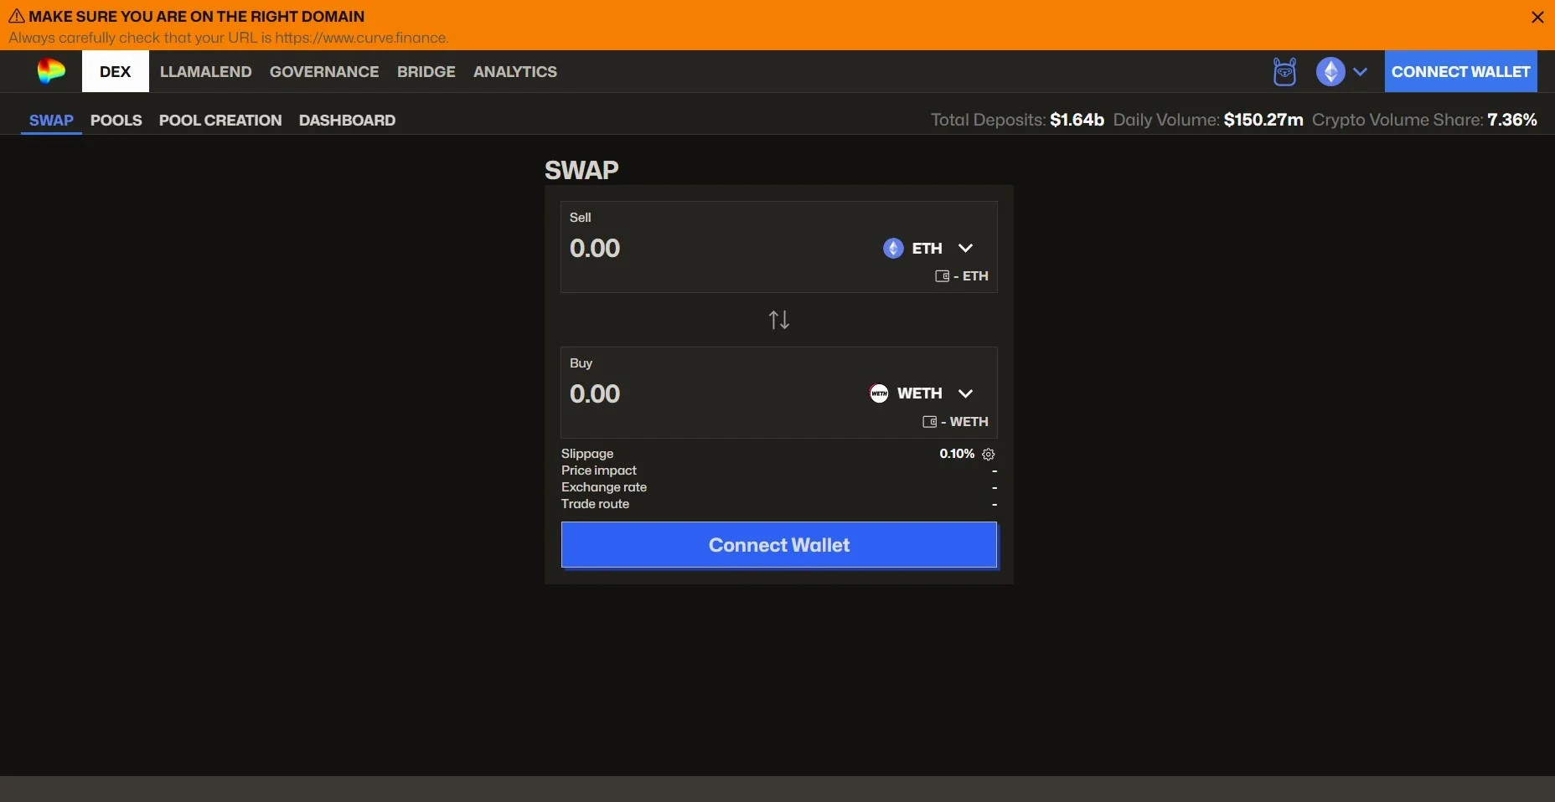Screen dimensions: 1555x802
Task: Click the Trade route label
Action: pyautogui.click(x=595, y=504)
